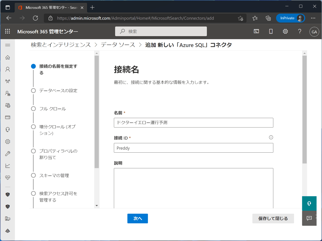Open a new browser tab
322x241 pixels.
92,7
